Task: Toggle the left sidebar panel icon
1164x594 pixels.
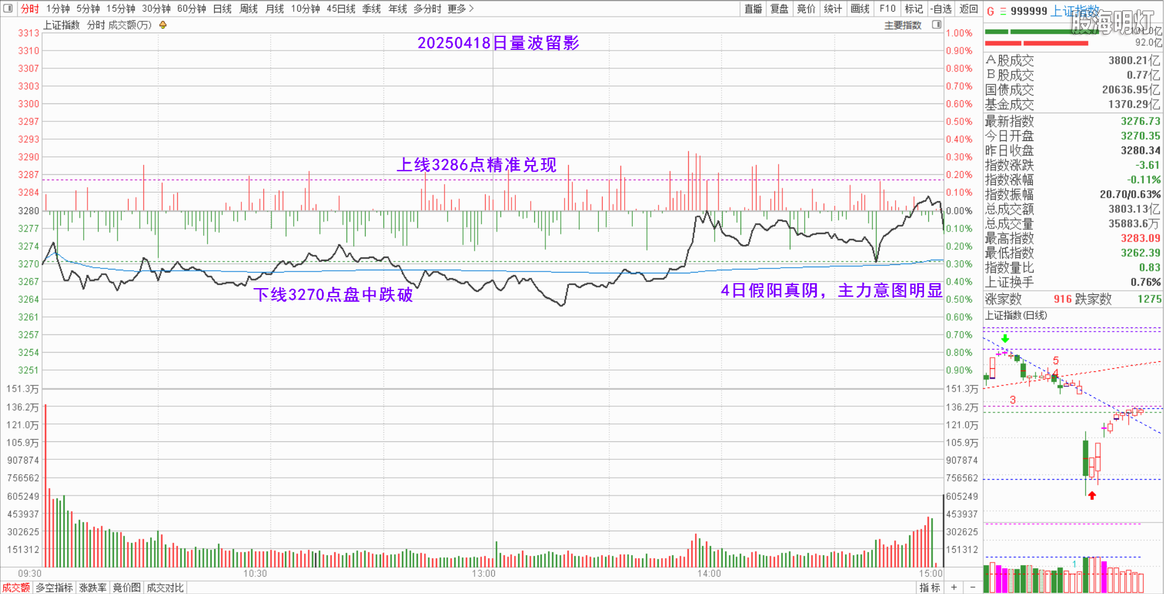Action: (8, 9)
